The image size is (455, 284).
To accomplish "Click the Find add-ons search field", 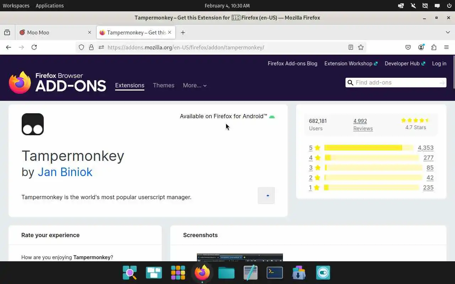I will 396,82.
